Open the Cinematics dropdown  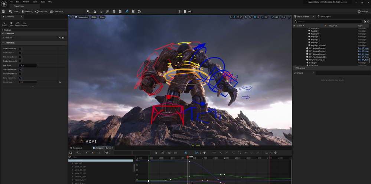tap(57, 11)
